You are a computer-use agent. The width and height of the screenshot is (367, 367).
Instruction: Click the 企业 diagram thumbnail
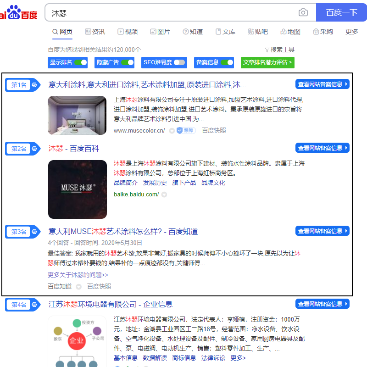[x=77, y=341]
